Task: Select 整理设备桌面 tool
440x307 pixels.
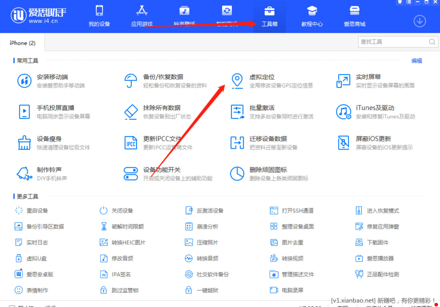Action: tap(292, 226)
